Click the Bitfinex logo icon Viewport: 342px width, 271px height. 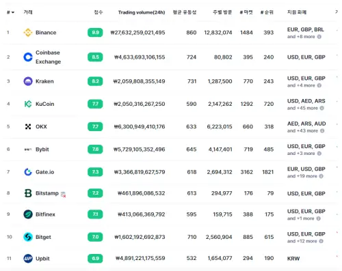click(28, 214)
